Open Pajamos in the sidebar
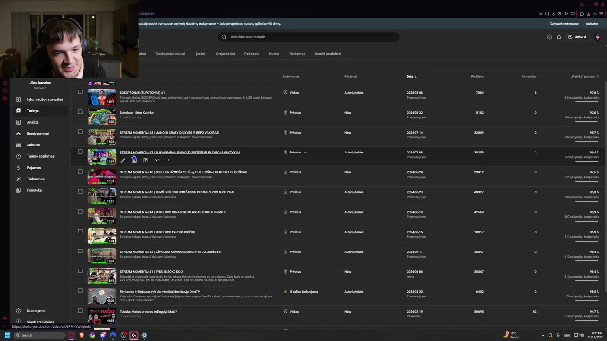Viewport: 607px width, 341px height. pyautogui.click(x=40, y=168)
